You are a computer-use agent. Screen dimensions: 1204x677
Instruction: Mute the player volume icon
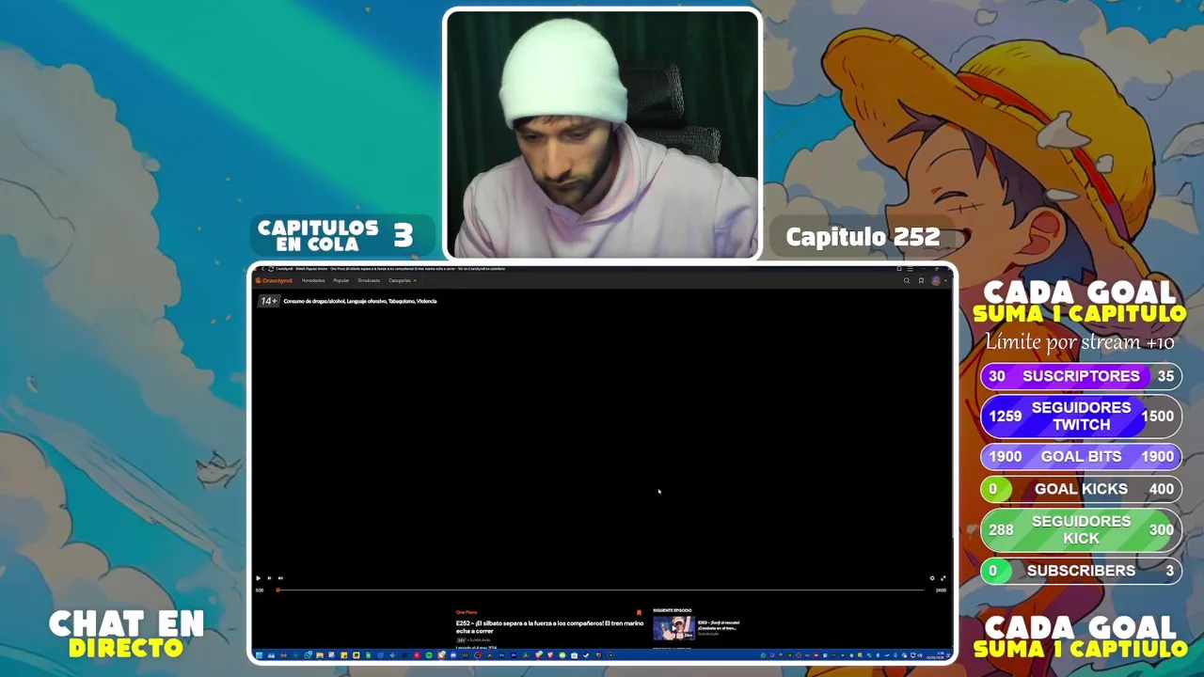coord(280,578)
